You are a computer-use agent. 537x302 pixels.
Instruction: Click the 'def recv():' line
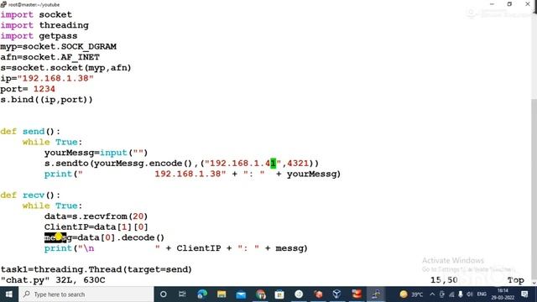click(30, 195)
